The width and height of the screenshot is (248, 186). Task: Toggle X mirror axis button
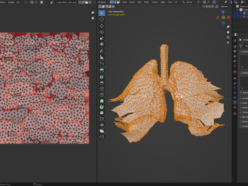coord(207,7)
